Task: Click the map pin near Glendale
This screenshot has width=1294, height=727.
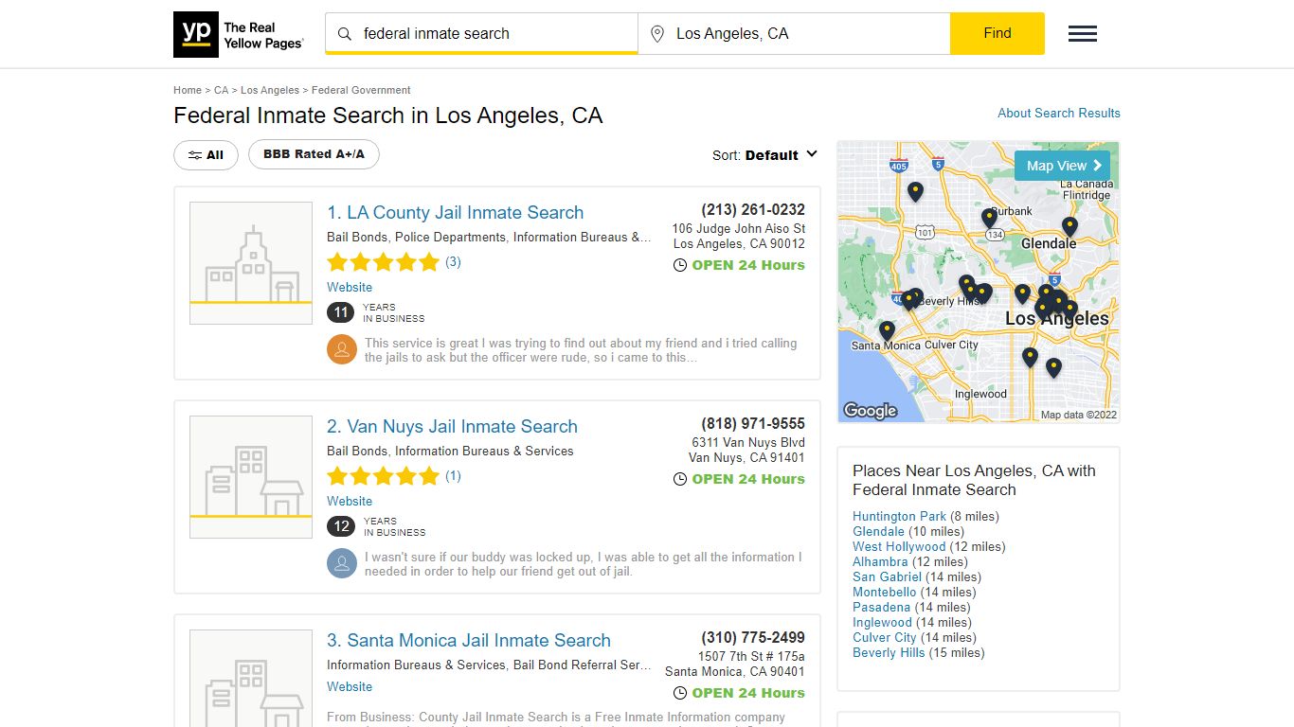Action: pyautogui.click(x=1069, y=226)
